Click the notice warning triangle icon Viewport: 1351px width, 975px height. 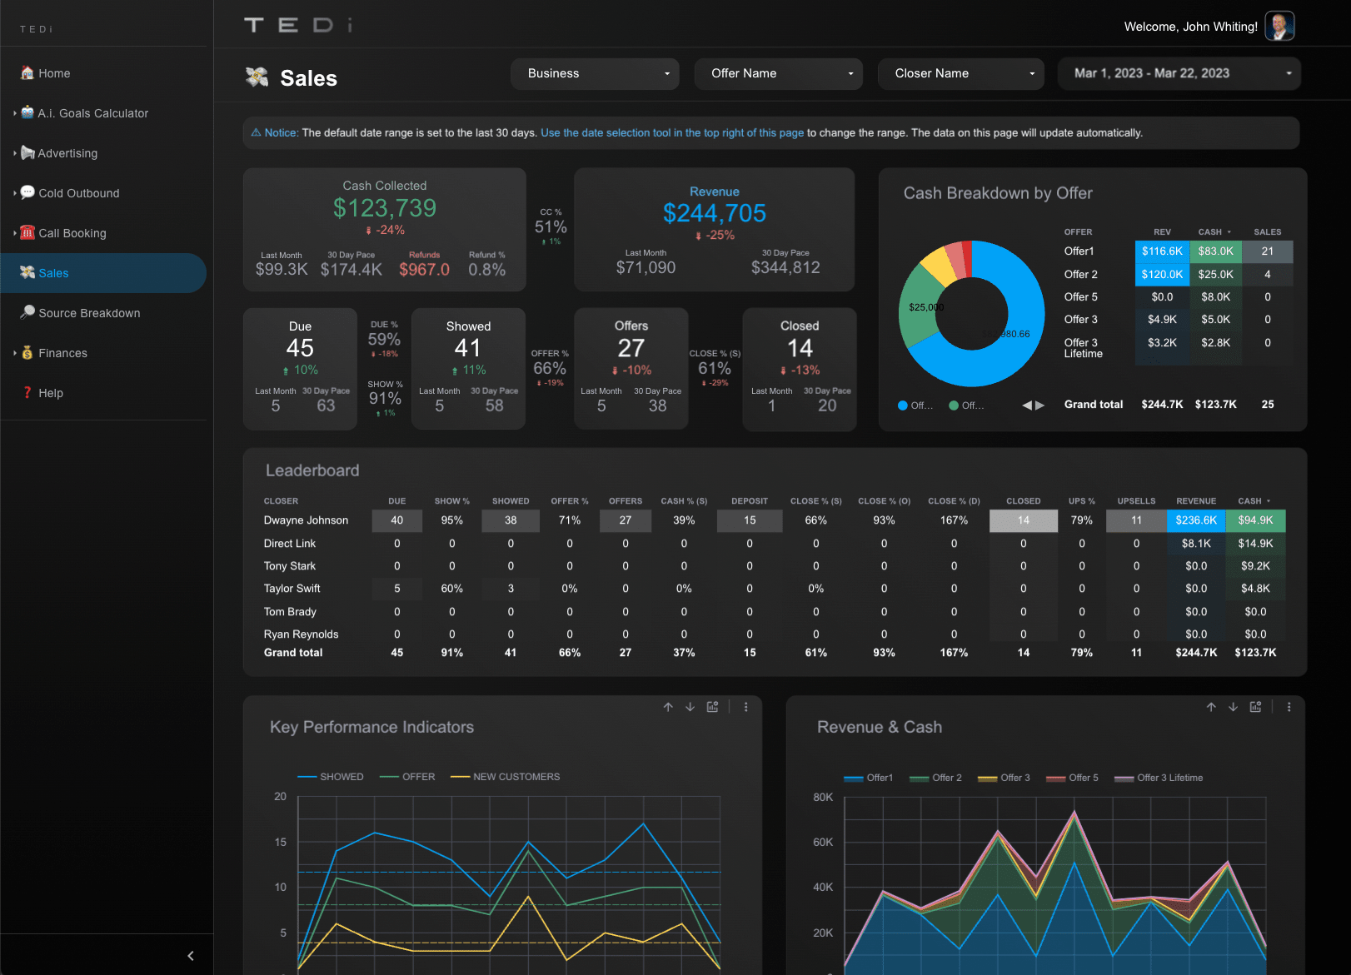(x=257, y=132)
